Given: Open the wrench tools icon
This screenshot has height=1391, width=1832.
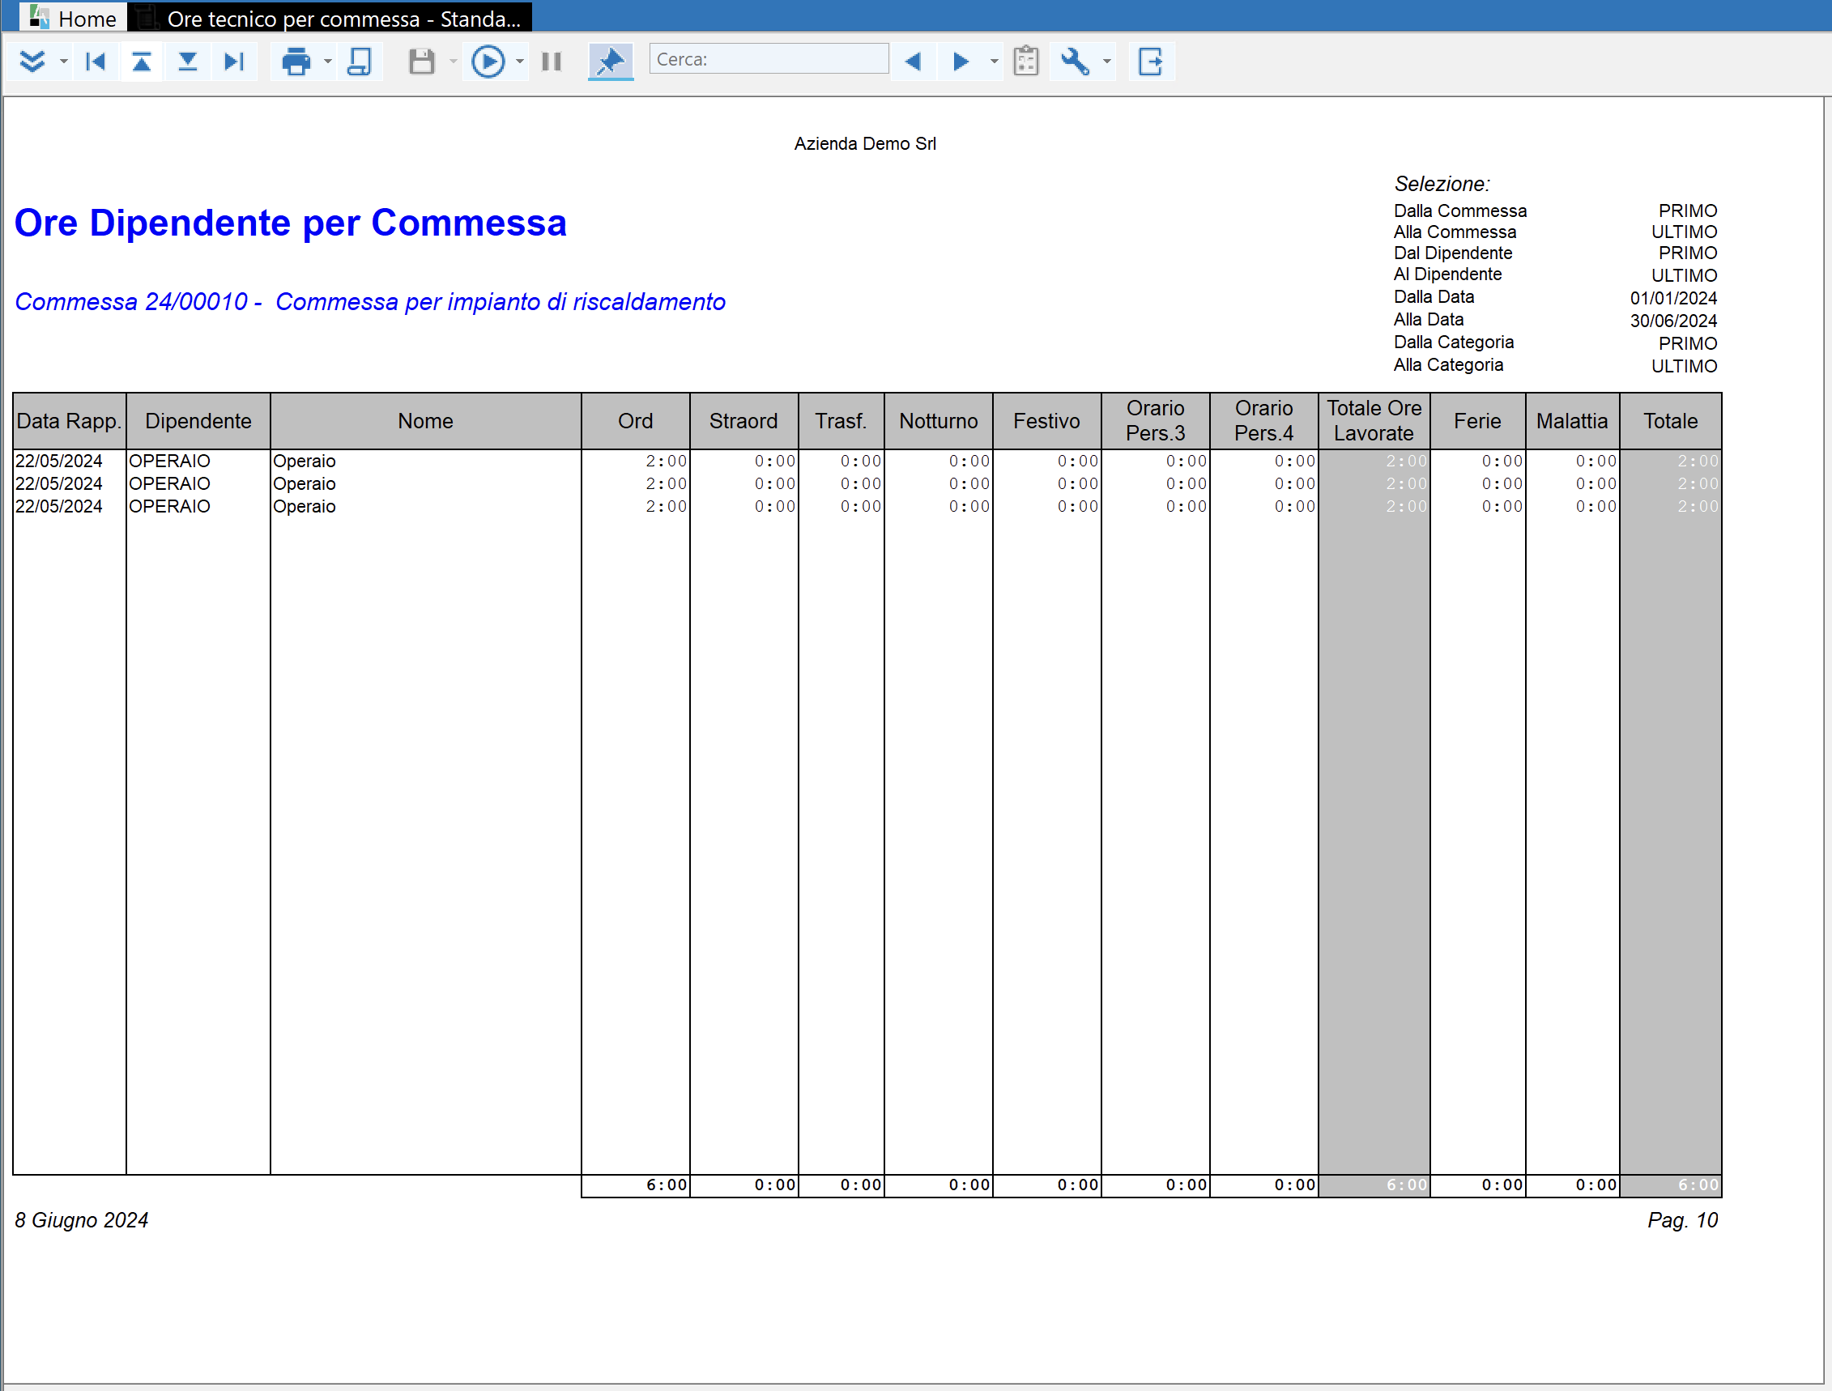Looking at the screenshot, I should (1075, 62).
